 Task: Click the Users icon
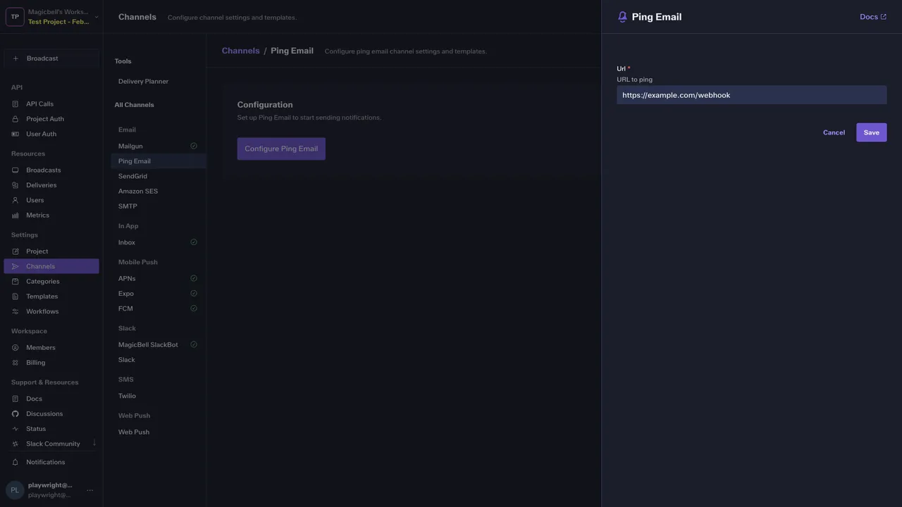click(16, 200)
